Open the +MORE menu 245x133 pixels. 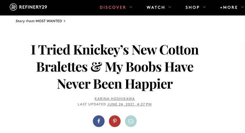pyautogui.click(x=229, y=7)
